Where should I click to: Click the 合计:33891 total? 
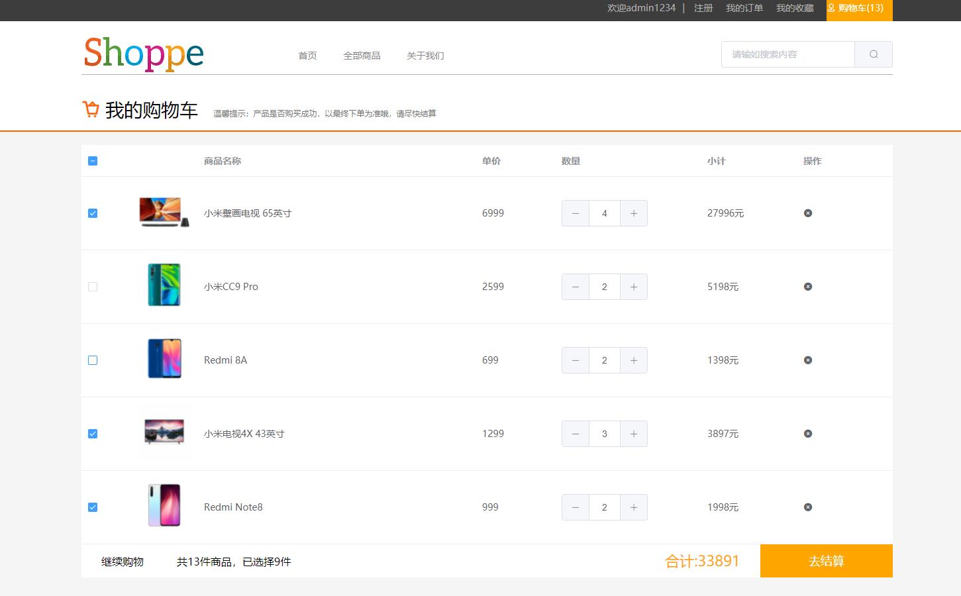(702, 562)
